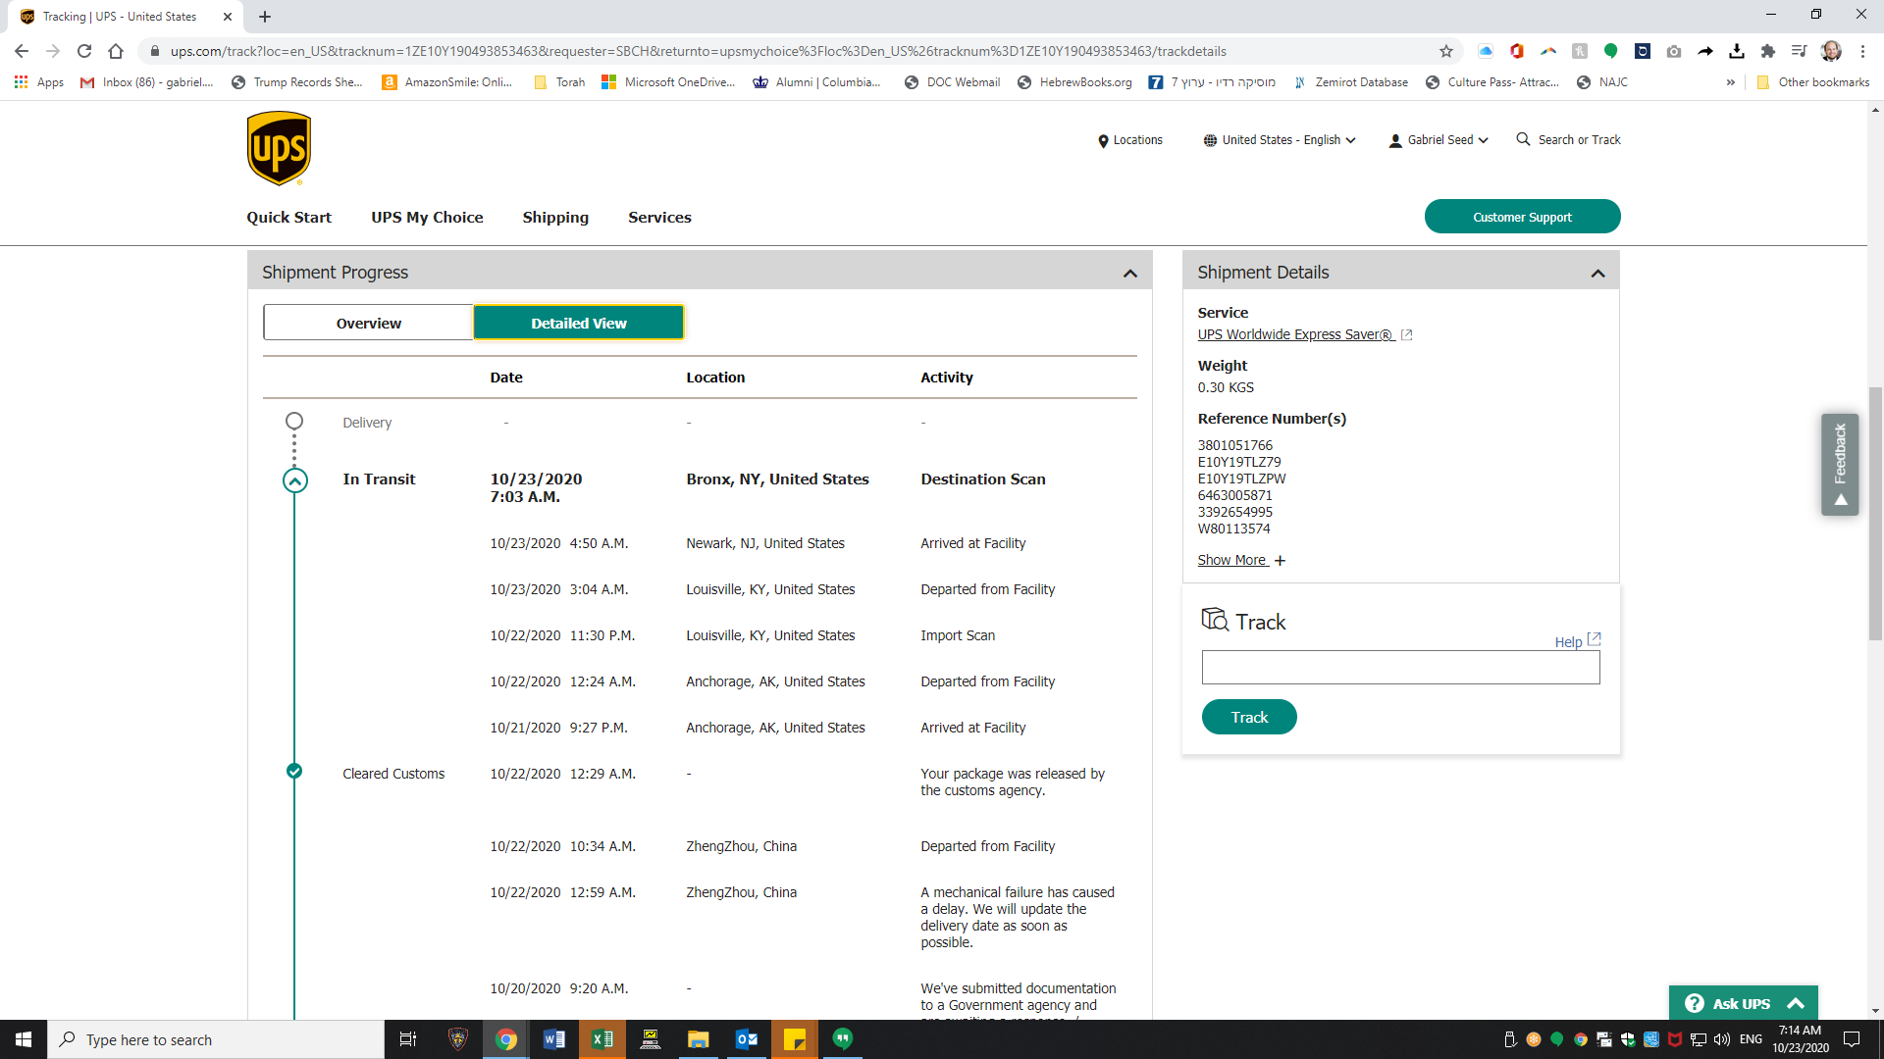Open Chrome extensions puzzle icon
Viewport: 1884px width, 1059px height.
pyautogui.click(x=1768, y=51)
